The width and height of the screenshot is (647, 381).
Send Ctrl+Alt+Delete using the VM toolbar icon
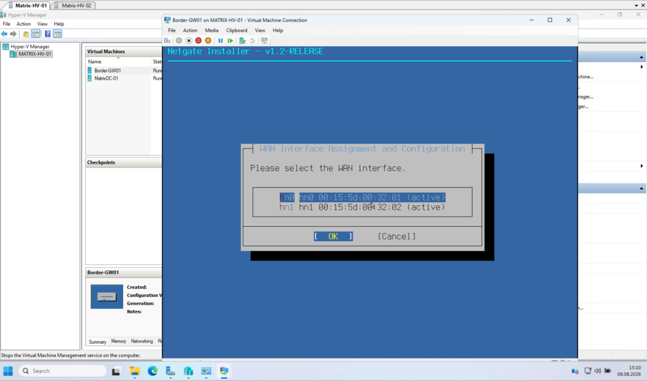point(167,40)
